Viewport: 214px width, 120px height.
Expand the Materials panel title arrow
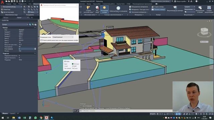pos(143,15)
